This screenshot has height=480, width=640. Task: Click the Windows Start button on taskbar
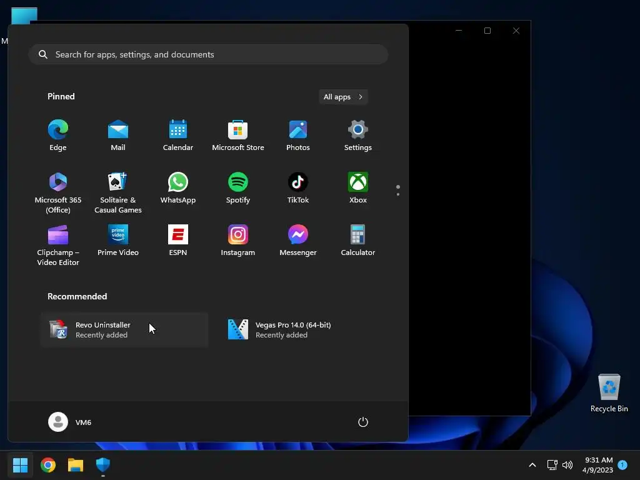tap(20, 465)
